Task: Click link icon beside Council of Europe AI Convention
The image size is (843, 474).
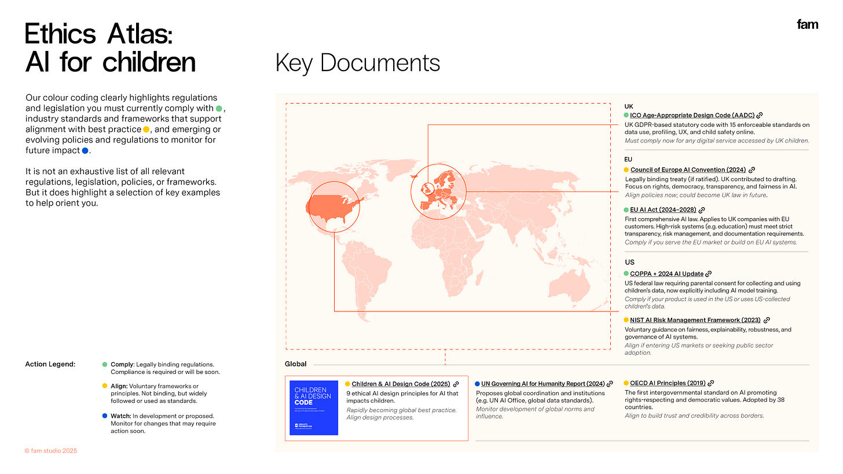Action: point(752,170)
